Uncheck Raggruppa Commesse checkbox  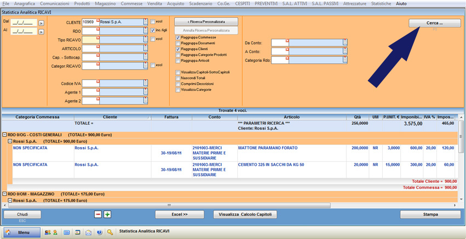[178, 38]
